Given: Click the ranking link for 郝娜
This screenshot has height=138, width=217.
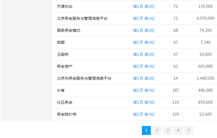Looking at the screenshot, I should pos(144,42).
